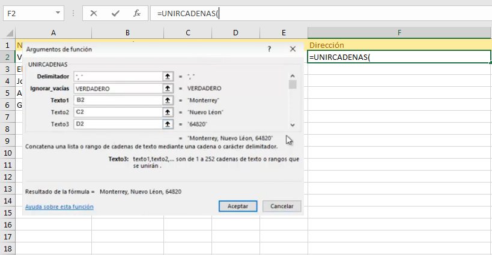Click the cancel formula X icon
The height and width of the screenshot is (255, 492).
tap(94, 13)
